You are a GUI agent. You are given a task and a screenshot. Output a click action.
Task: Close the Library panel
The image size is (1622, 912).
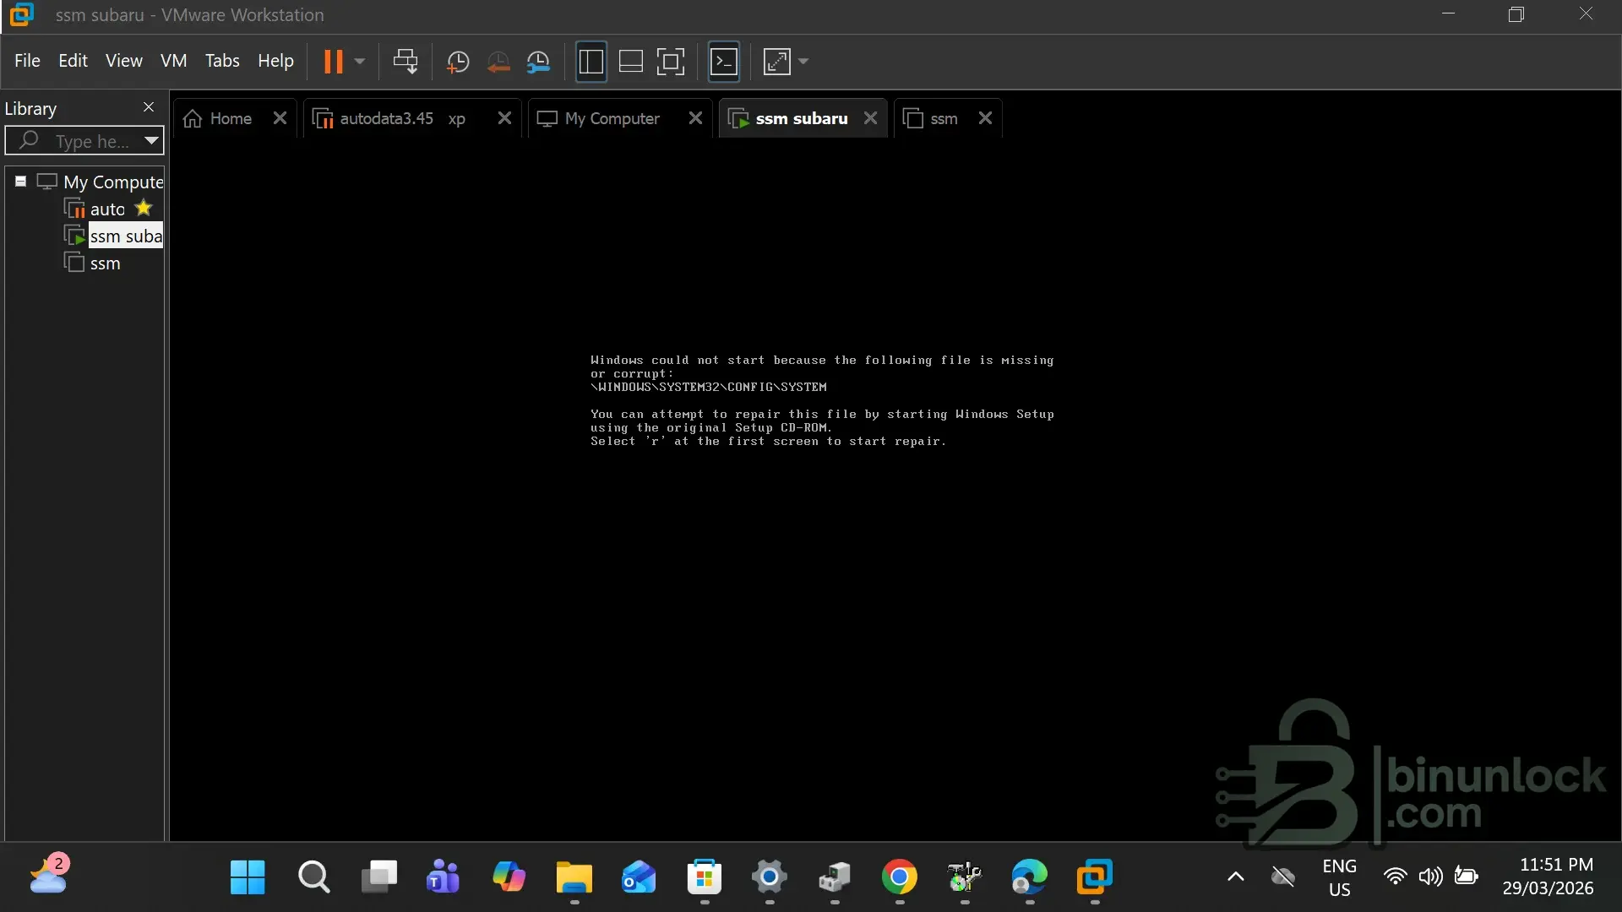pos(149,107)
